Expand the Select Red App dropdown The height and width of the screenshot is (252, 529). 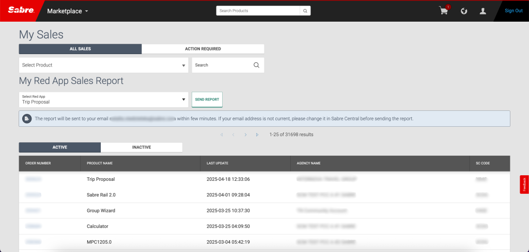(x=103, y=99)
